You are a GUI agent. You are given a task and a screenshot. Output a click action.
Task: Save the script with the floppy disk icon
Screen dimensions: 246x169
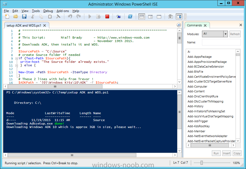[x=24, y=17]
